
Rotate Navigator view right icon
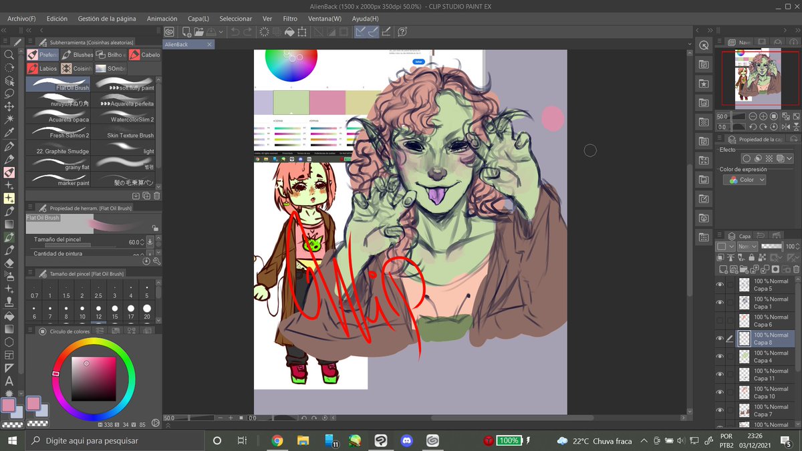click(x=764, y=126)
